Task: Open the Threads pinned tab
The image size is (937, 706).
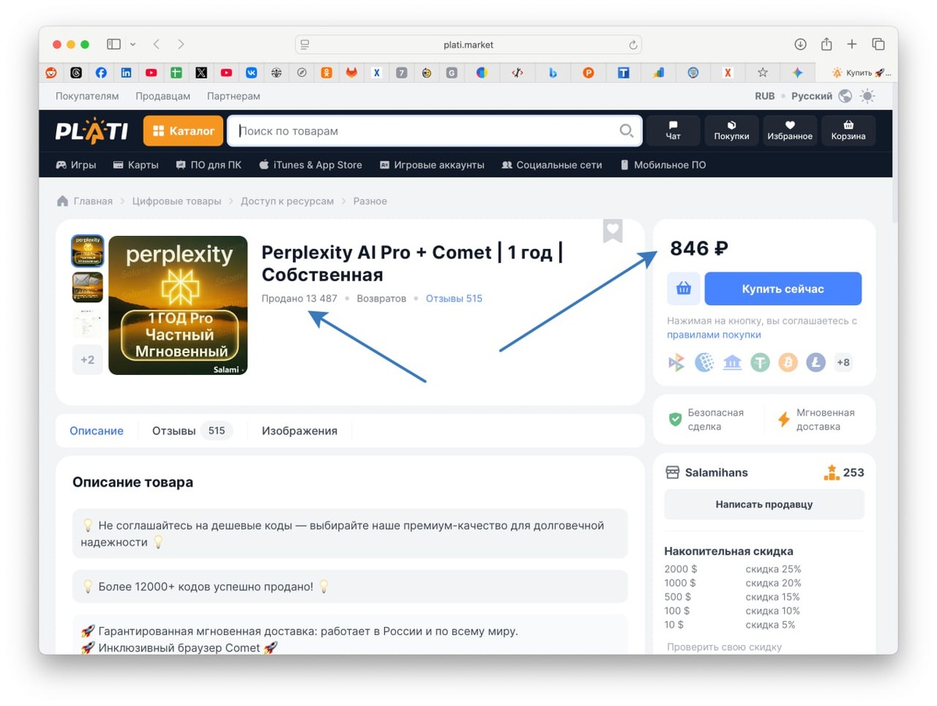Action: pos(76,73)
